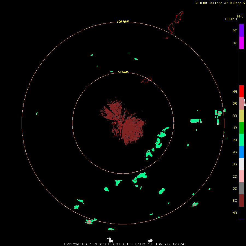246x246 pixels.
Task: Click the 12:24 timestamp
Action: 178,244
